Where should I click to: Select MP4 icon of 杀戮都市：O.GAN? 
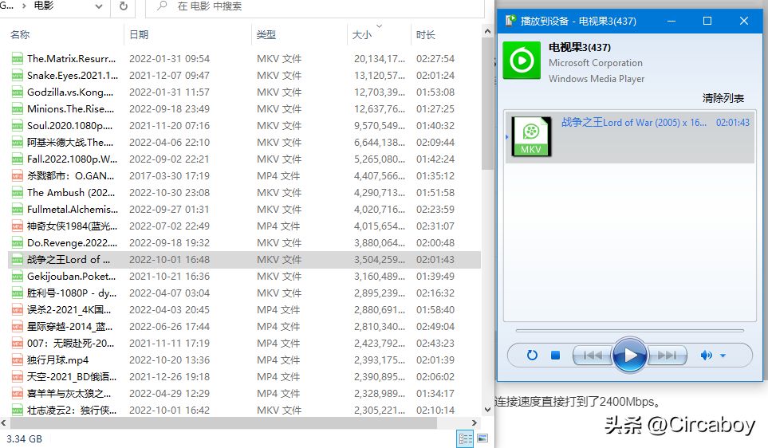pyautogui.click(x=17, y=176)
